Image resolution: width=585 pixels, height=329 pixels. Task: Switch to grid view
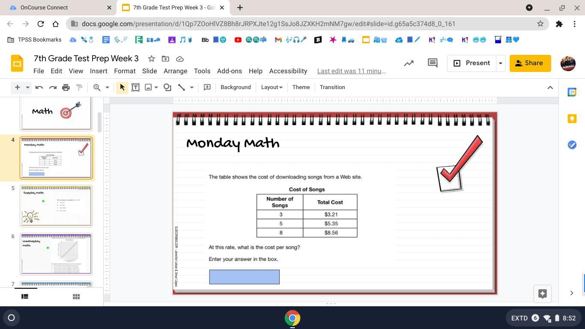point(76,296)
